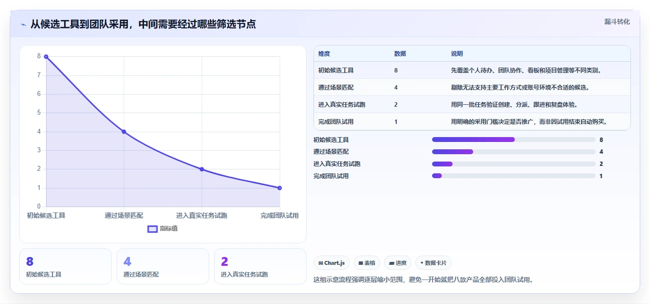The height and width of the screenshot is (304, 650).
Task: Click the 进入真实任务试跑 label in the progress list
Action: pos(337,164)
